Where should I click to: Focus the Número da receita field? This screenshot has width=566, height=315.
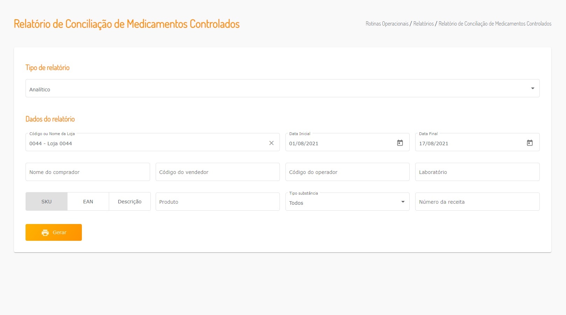(x=477, y=202)
